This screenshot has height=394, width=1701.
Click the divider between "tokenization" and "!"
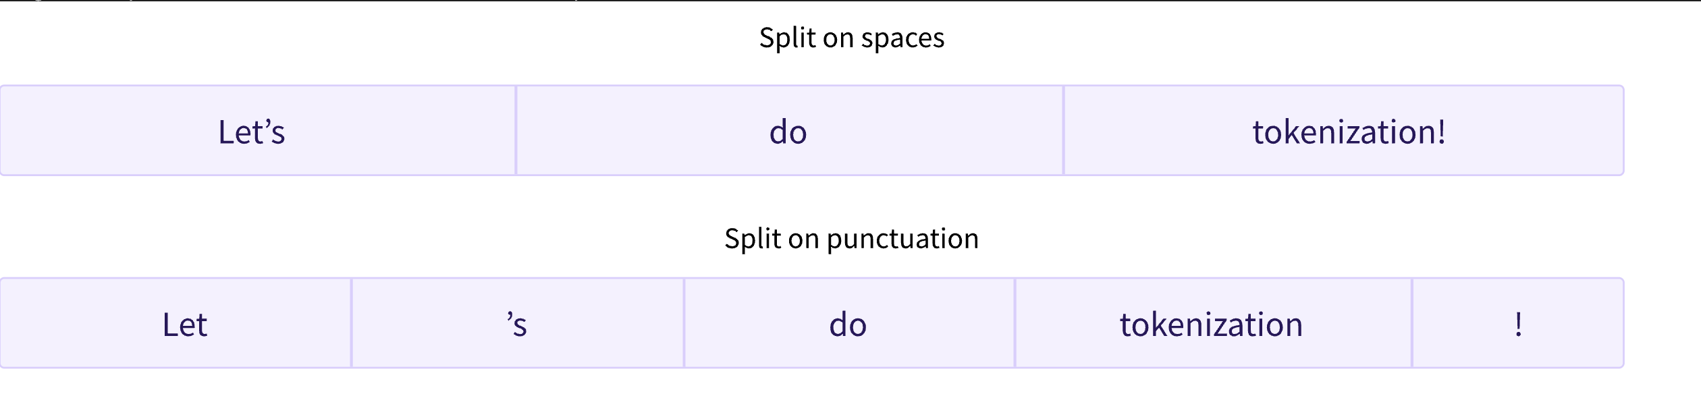point(1412,323)
